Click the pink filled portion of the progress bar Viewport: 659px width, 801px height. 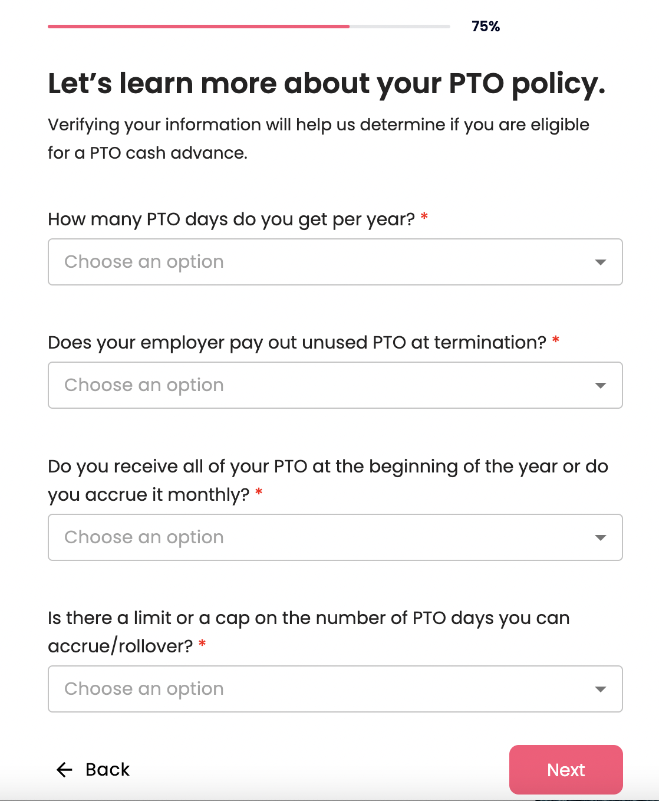pyautogui.click(x=199, y=27)
